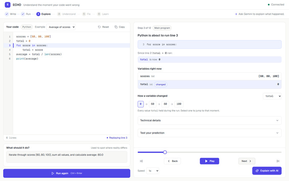Image resolution: width=289 pixels, height=181 pixels.
Task: Click the arrow icon before Ask Gemini
Action: (236, 14)
